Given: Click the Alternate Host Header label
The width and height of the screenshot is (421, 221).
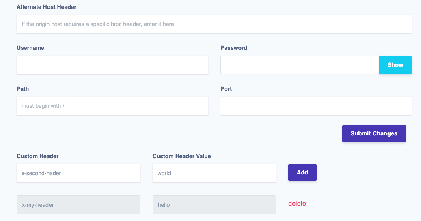Looking at the screenshot, I should pyautogui.click(x=46, y=7).
